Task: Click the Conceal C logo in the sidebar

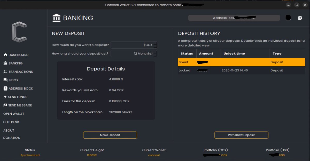Action: [19, 32]
